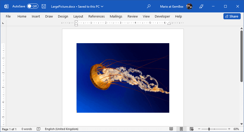Open the English (United Kingdom) language selector
Image resolution: width=244 pixels, height=132 pixels.
point(62,129)
